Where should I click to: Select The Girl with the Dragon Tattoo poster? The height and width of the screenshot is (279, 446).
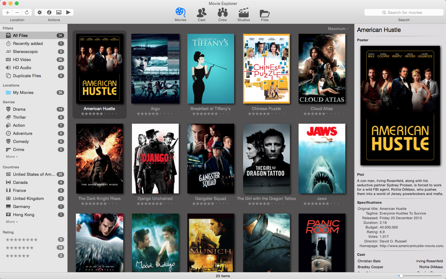[x=266, y=158]
